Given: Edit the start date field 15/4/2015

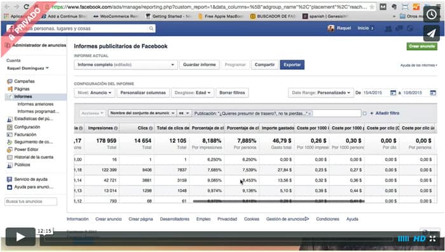Looking at the screenshot, I should pyautogui.click(x=376, y=93).
